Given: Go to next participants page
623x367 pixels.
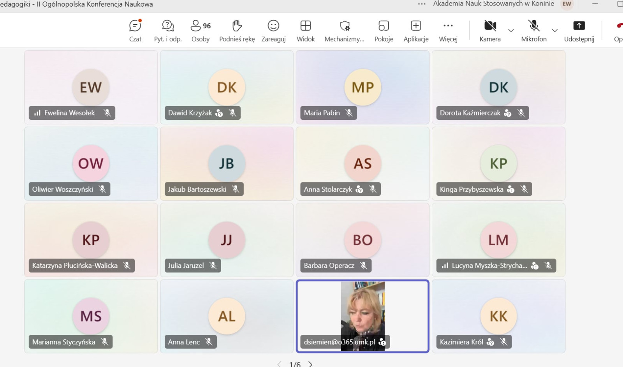Looking at the screenshot, I should pyautogui.click(x=310, y=364).
